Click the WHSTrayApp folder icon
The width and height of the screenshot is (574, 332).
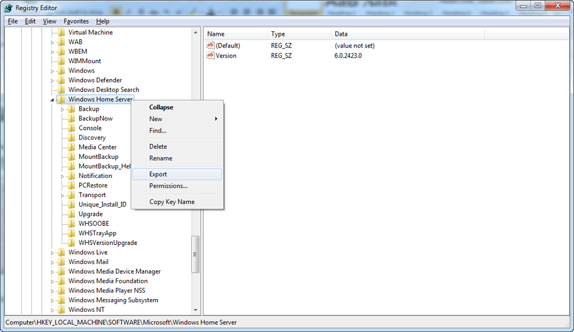[x=72, y=233]
